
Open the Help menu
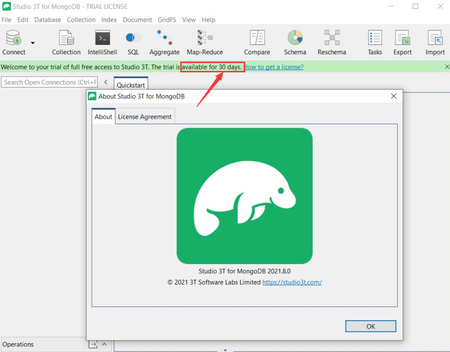208,20
